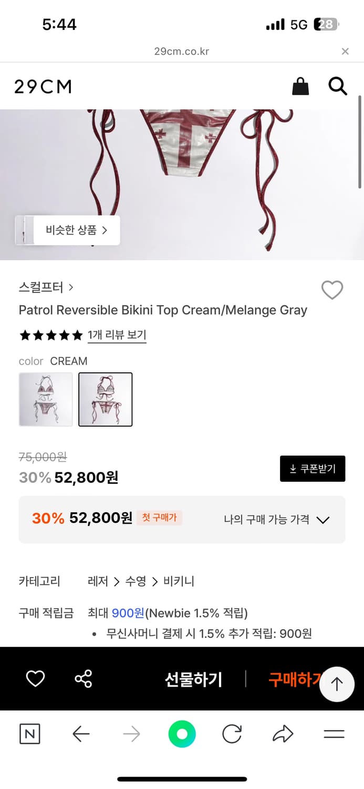Tap the 29CM logo
This screenshot has width=364, height=789.
point(43,86)
